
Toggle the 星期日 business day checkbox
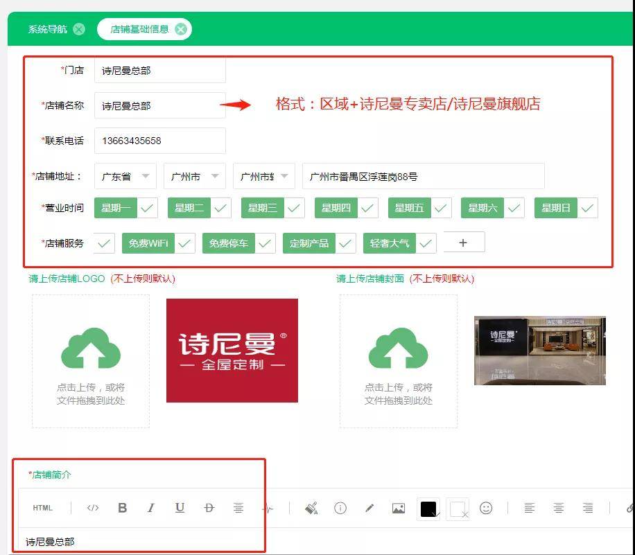click(x=587, y=208)
